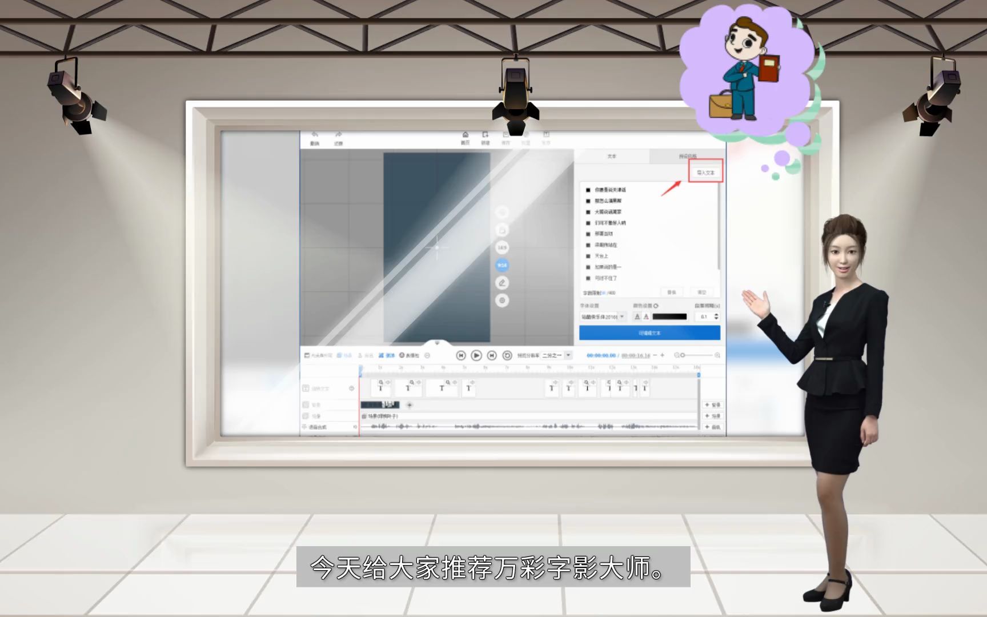
Task: Click the blue editable text button
Action: pos(649,333)
